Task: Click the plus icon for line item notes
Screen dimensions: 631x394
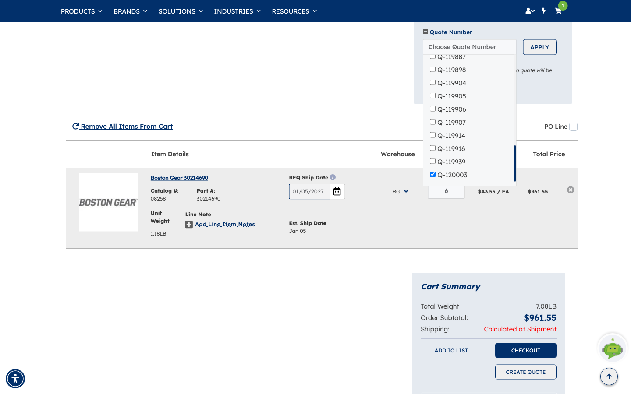Action: coord(189,225)
